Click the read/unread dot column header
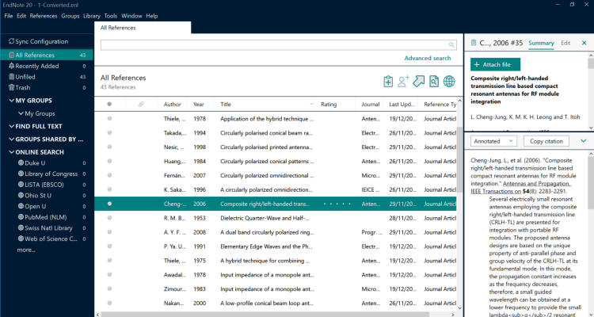The width and height of the screenshot is (594, 317). pyautogui.click(x=109, y=104)
